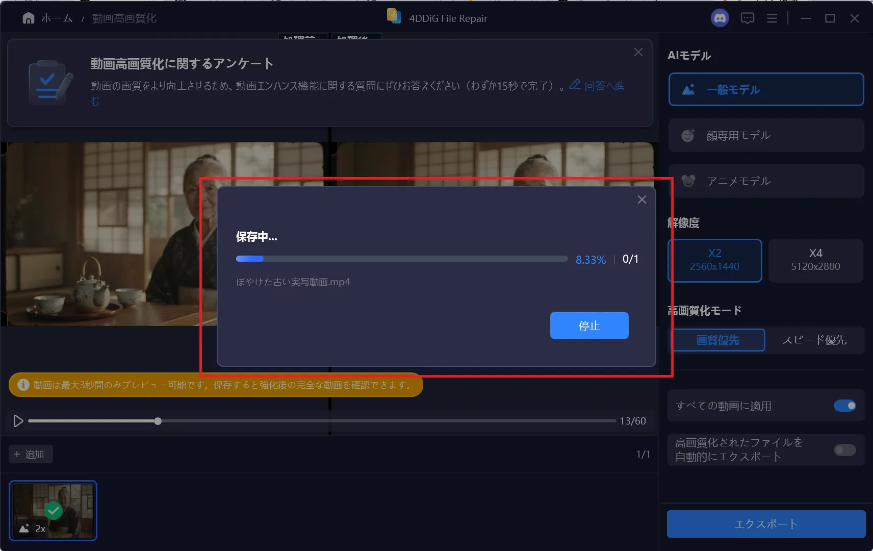The height and width of the screenshot is (551, 873).
Task: Click the info icon in yellow notice
Action: [x=23, y=385]
